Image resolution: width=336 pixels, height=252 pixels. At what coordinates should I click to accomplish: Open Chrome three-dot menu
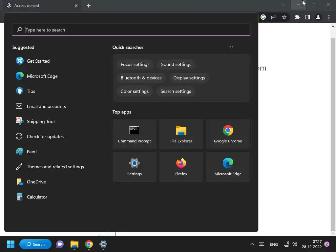329,17
